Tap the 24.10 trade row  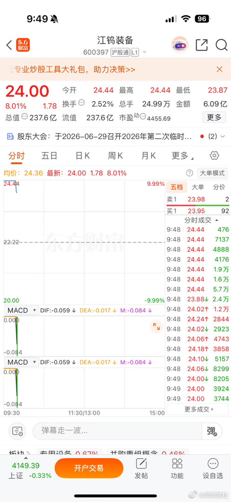(198, 358)
